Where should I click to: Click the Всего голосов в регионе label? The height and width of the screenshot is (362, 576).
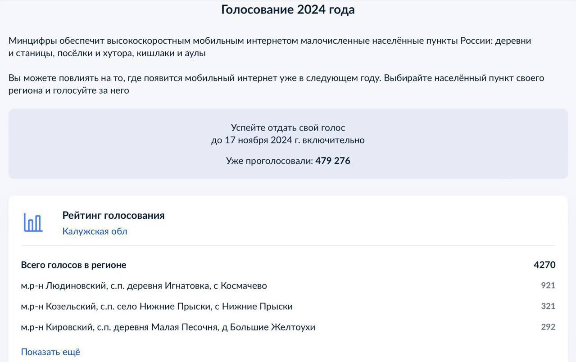pos(73,265)
